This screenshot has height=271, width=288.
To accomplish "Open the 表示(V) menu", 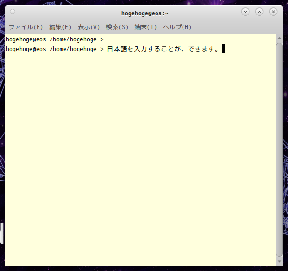I will [x=89, y=27].
